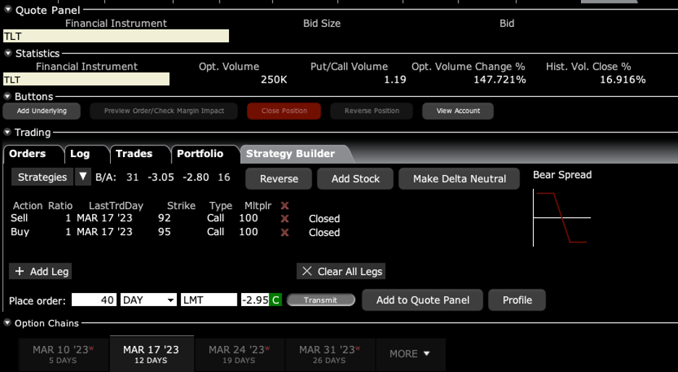This screenshot has width=678, height=372.
Task: Click the 250K option volume value
Action: (274, 80)
